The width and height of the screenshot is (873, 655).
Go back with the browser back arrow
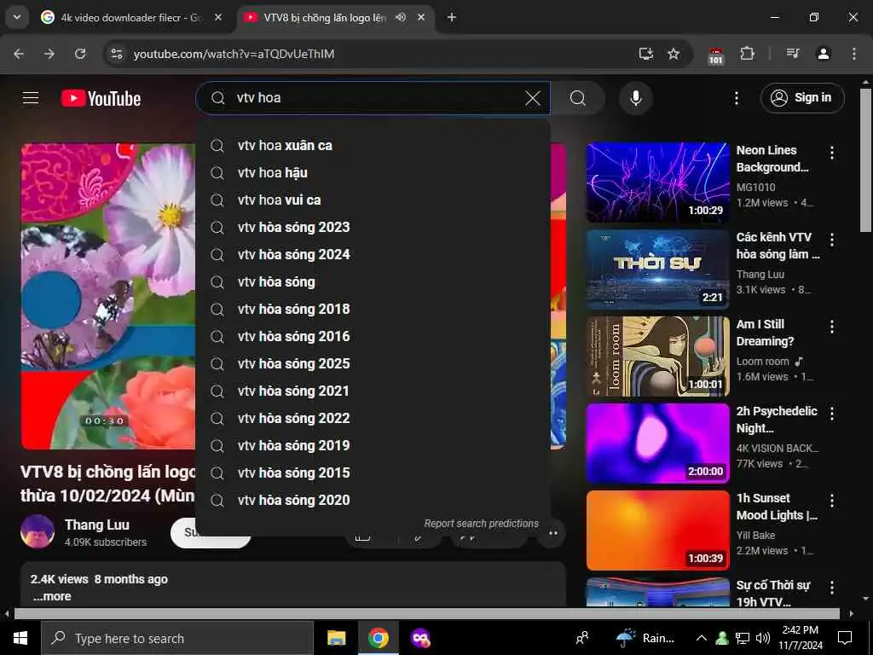[x=19, y=54]
